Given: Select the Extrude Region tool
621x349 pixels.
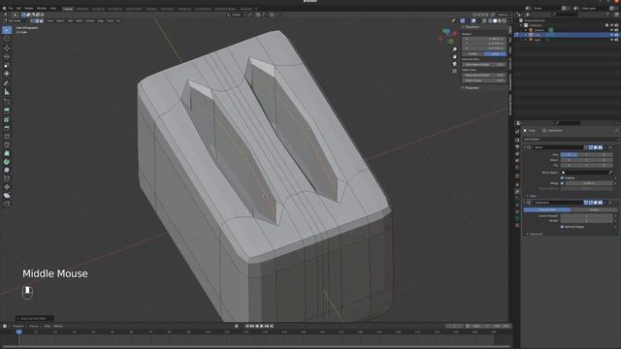Looking at the screenshot, I should (x=7, y=111).
